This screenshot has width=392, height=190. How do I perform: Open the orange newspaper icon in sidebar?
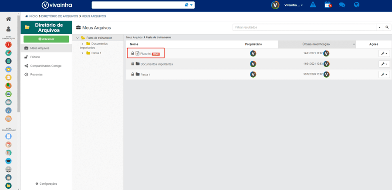[x=9, y=118]
